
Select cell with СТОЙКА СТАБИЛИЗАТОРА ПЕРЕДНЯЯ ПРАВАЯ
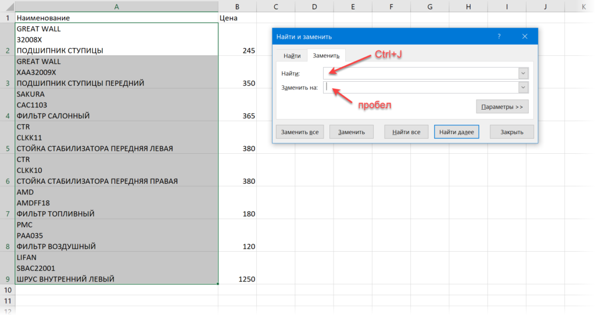point(116,170)
